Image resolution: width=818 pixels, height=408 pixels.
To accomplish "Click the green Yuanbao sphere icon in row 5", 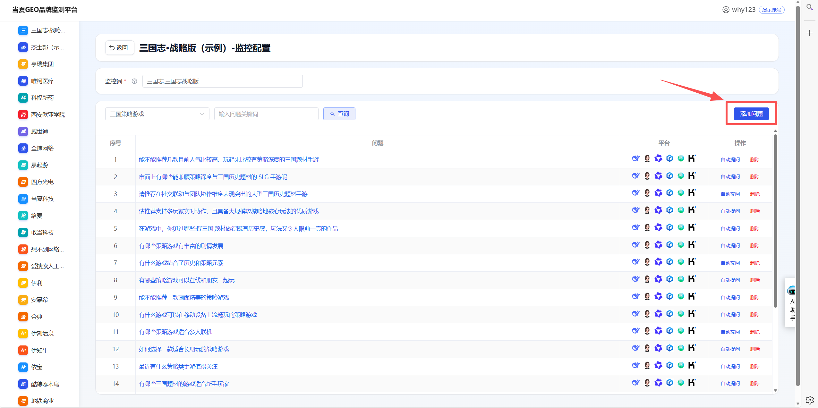I will [x=681, y=228].
